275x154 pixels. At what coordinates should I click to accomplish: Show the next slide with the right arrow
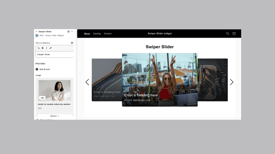click(x=232, y=82)
